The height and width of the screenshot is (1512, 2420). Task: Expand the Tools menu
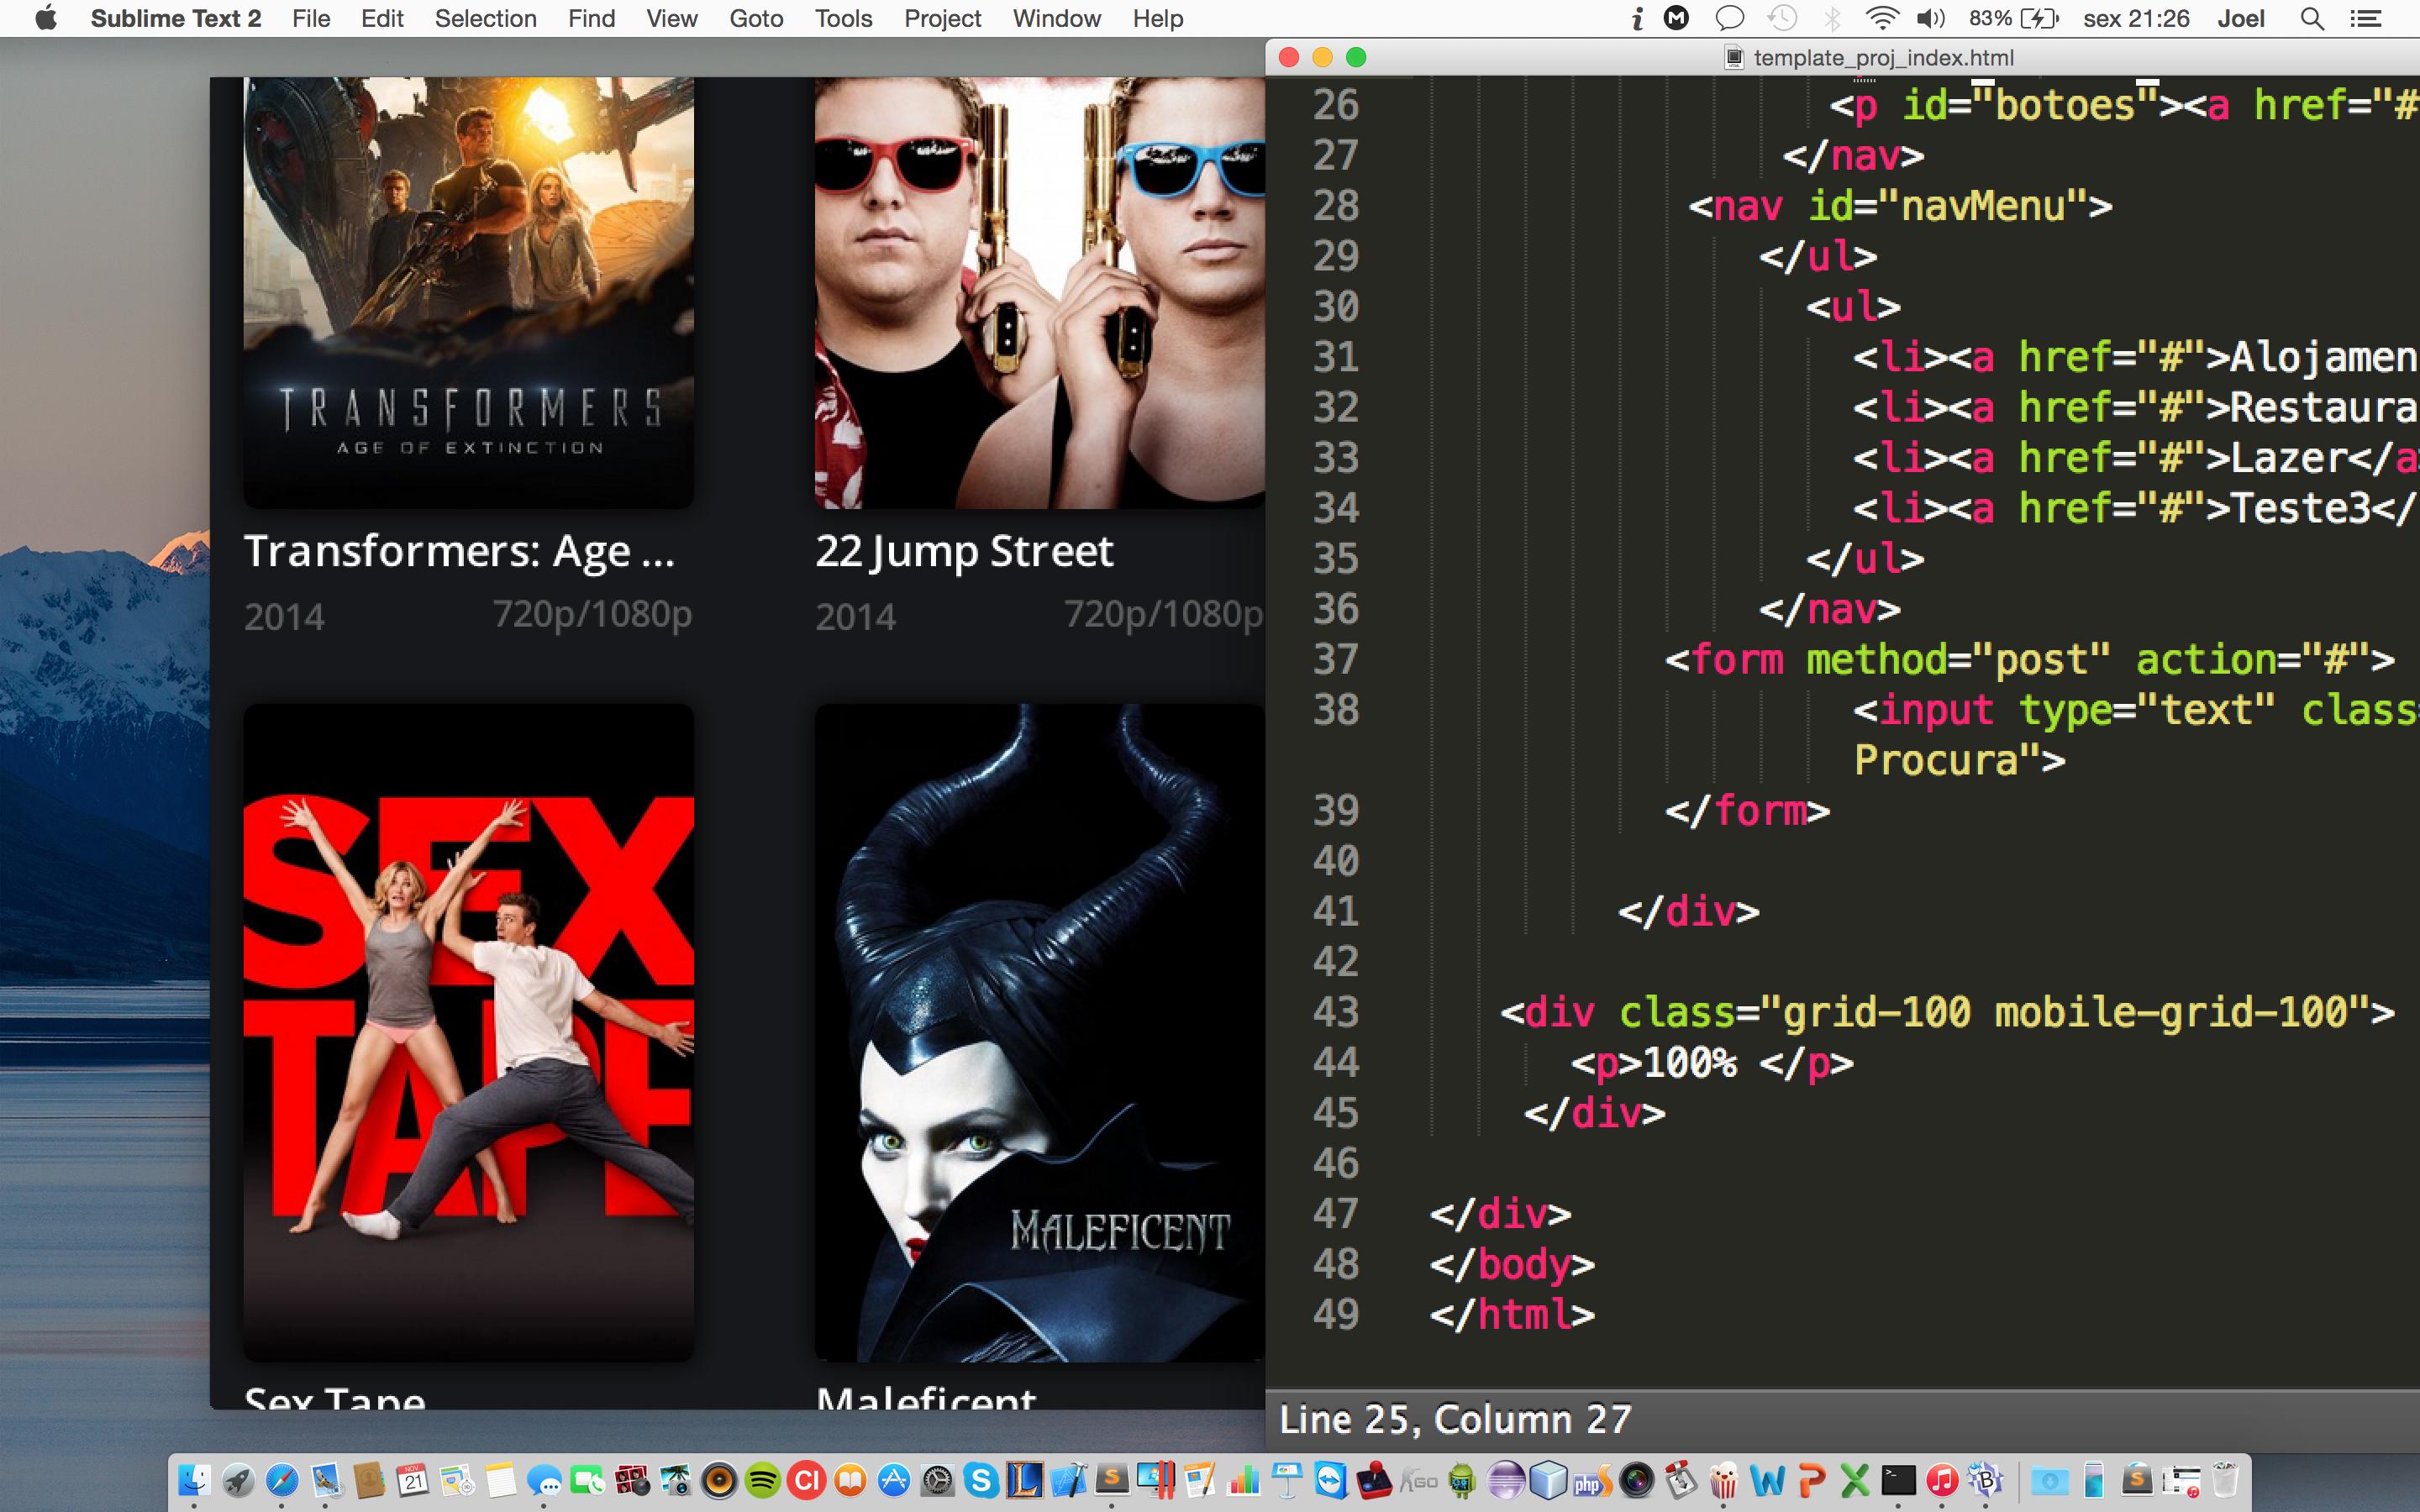[x=843, y=19]
